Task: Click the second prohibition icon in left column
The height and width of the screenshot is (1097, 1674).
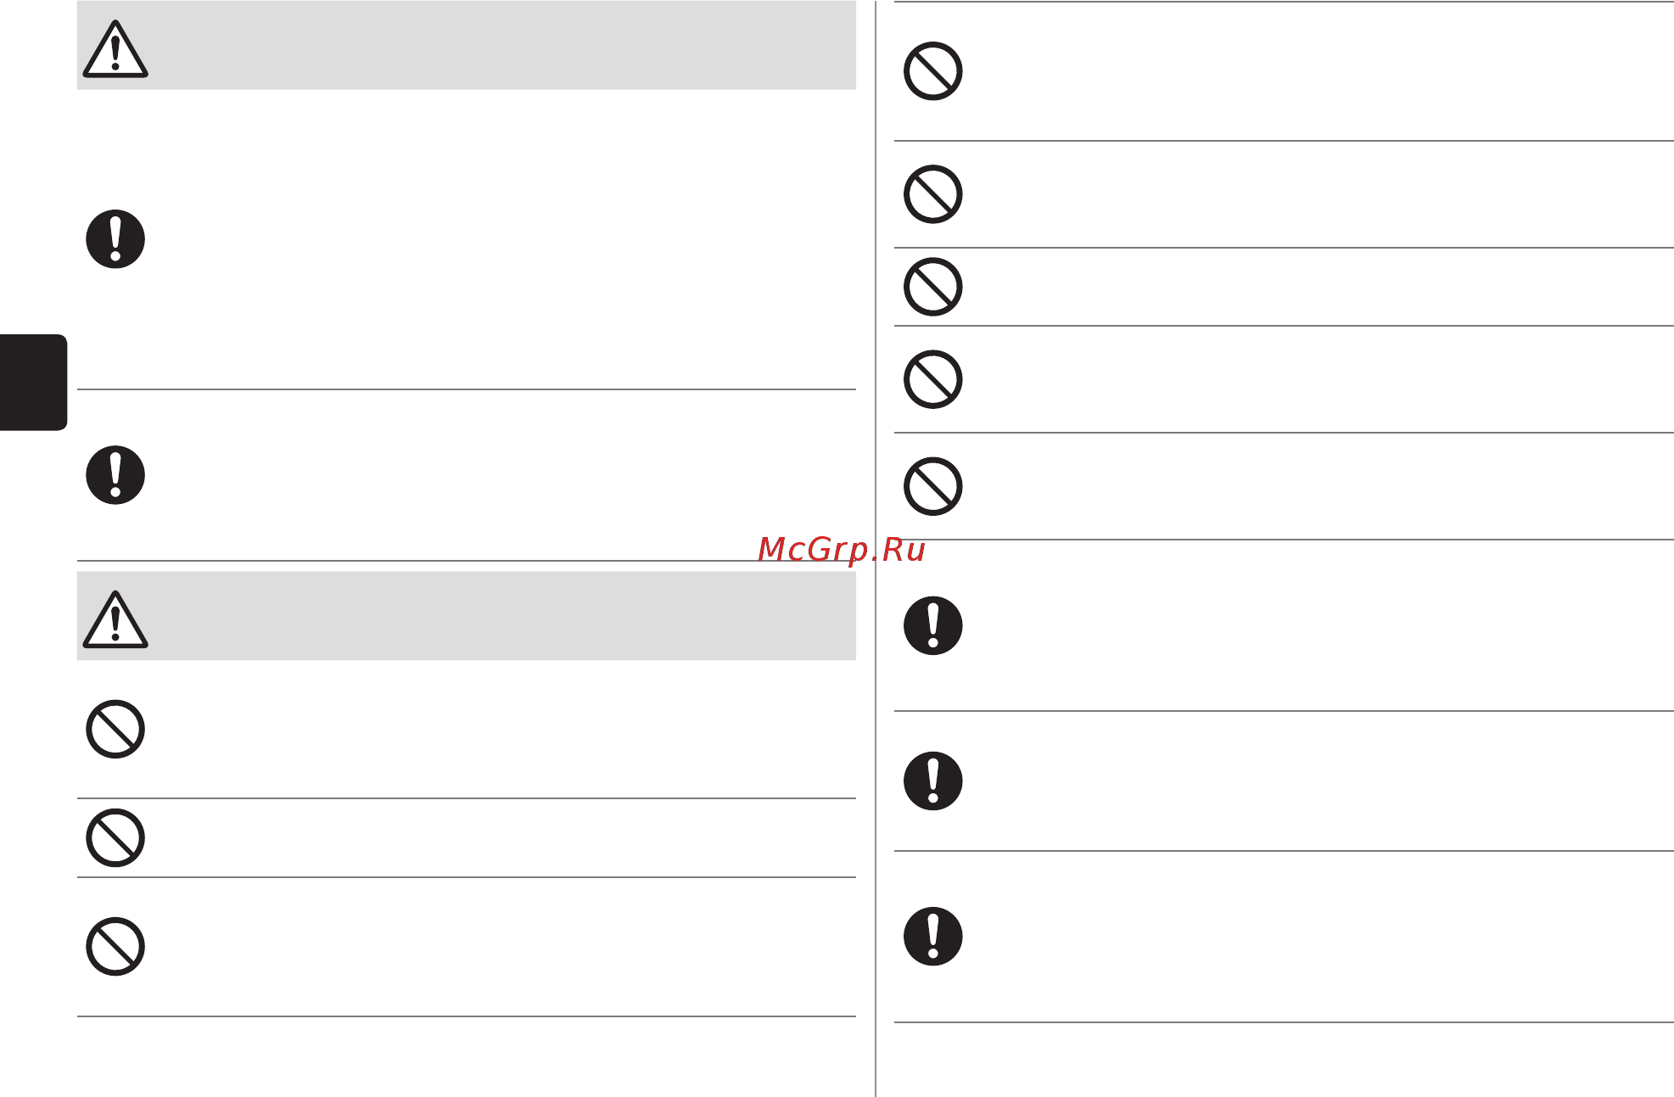Action: (115, 838)
